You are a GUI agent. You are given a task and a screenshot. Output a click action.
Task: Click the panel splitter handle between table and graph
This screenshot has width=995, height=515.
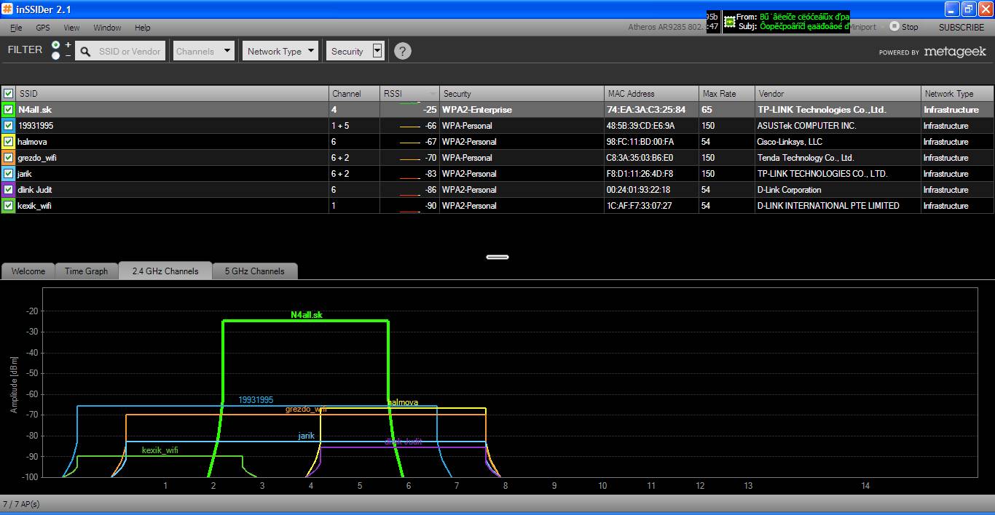(497, 257)
